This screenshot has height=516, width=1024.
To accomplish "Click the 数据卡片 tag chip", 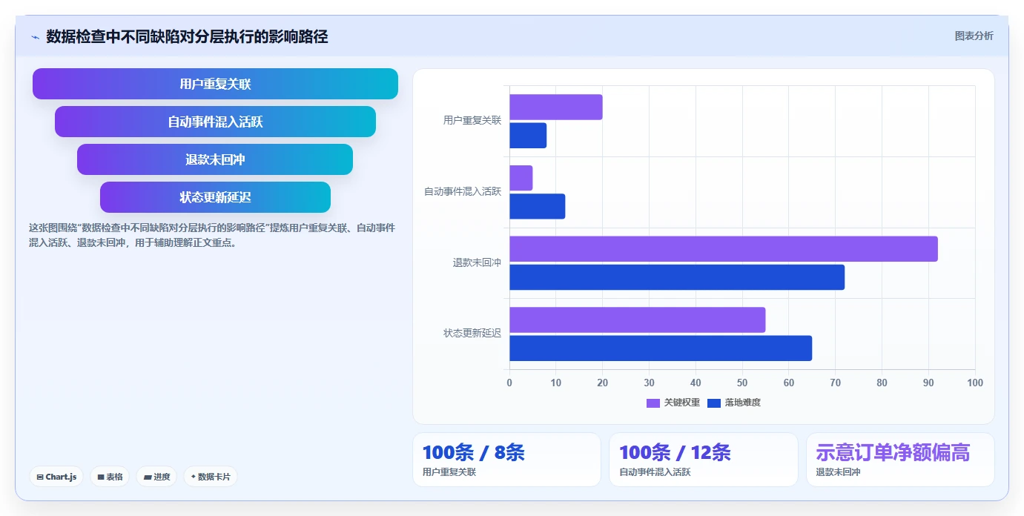I will pos(211,477).
